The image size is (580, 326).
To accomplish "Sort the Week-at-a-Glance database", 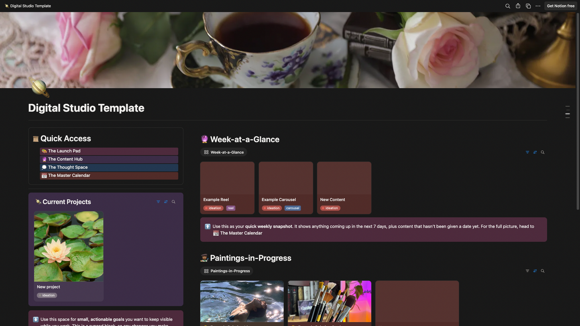I will 535,152.
